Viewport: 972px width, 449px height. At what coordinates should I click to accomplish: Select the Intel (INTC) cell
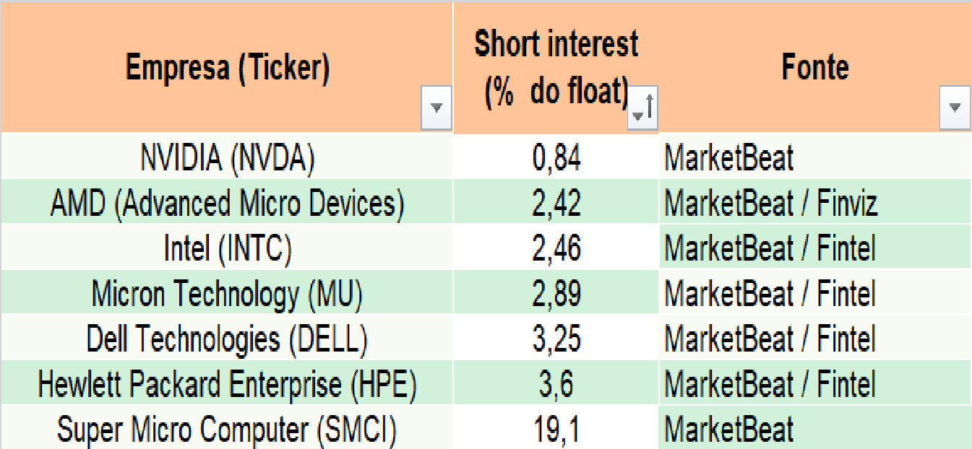227,249
